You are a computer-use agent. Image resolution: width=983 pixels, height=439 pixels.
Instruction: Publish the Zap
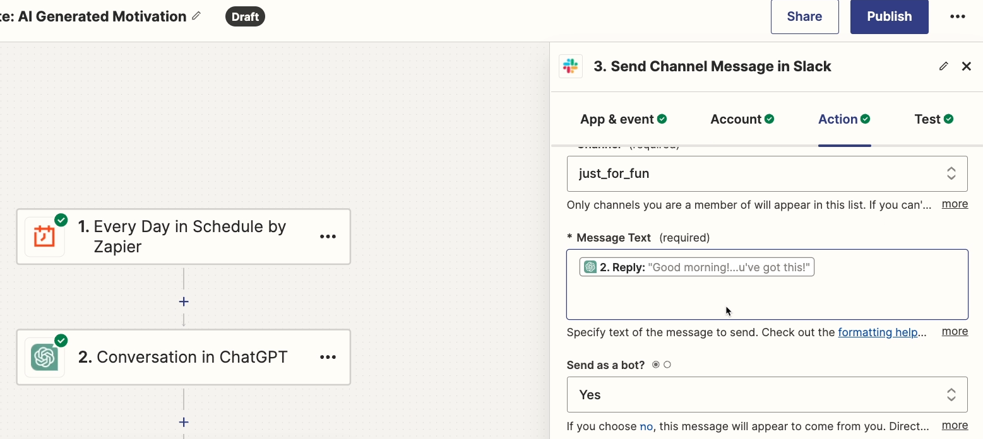pyautogui.click(x=889, y=16)
